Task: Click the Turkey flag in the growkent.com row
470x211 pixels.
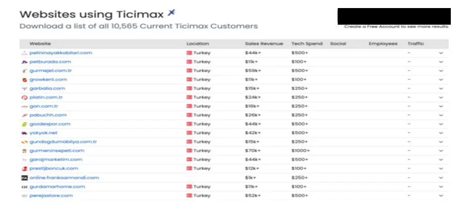Action: tap(189, 80)
